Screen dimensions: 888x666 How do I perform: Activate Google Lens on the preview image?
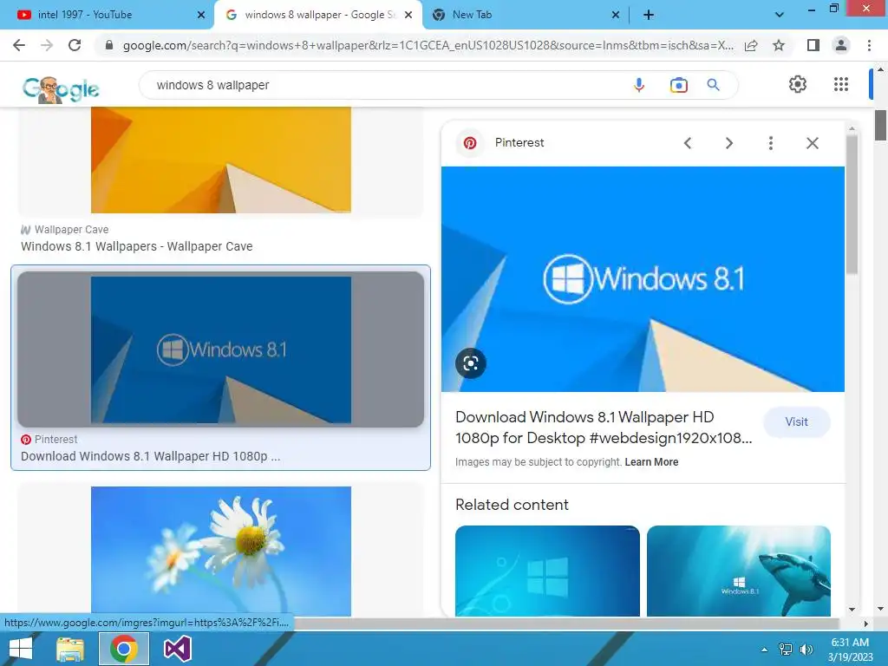(471, 363)
